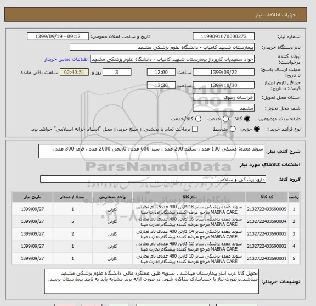Click the need date 1399/09/27 in row 5

click(x=32, y=259)
